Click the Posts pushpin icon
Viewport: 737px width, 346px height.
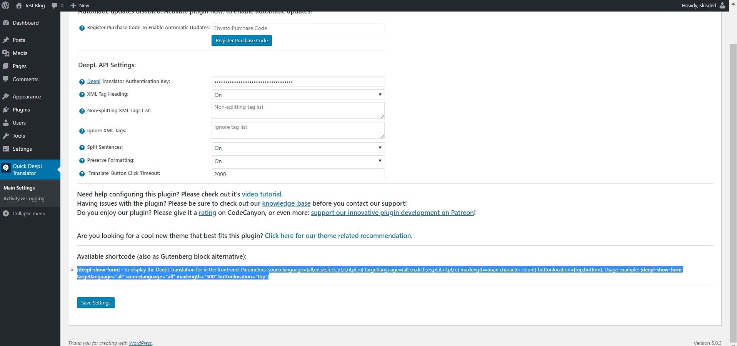6,40
